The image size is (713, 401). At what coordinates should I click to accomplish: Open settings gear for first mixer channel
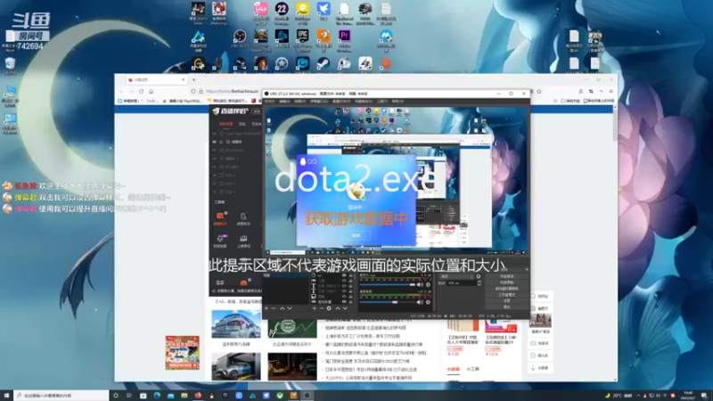click(428, 284)
